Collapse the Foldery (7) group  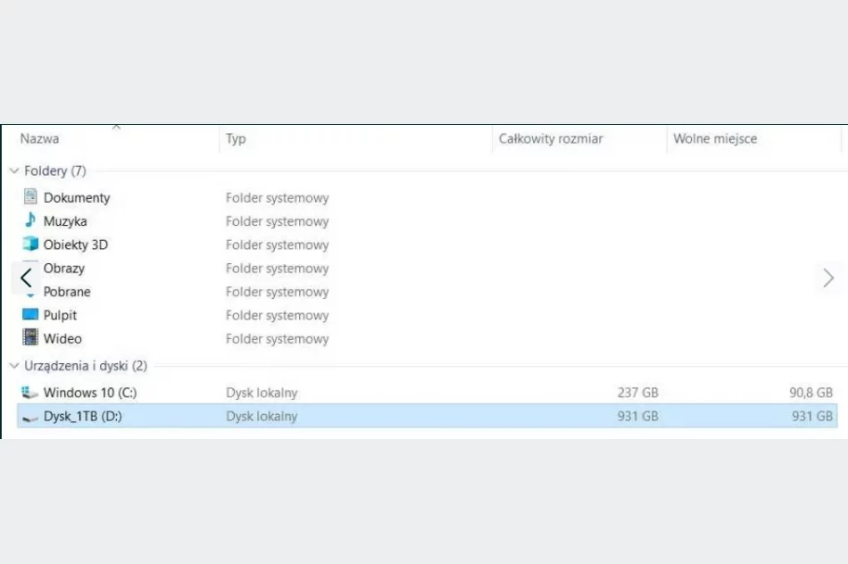pyautogui.click(x=14, y=170)
